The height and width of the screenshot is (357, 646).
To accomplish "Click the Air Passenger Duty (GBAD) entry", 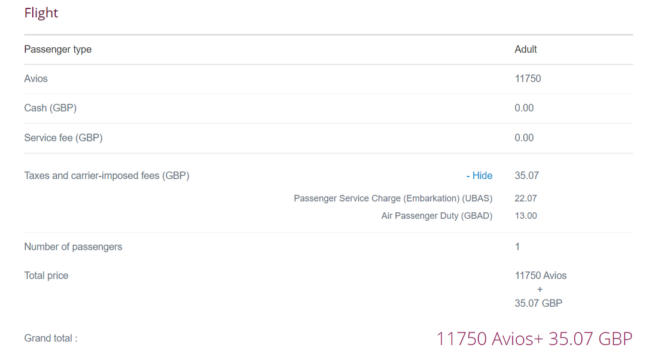I will coord(437,215).
